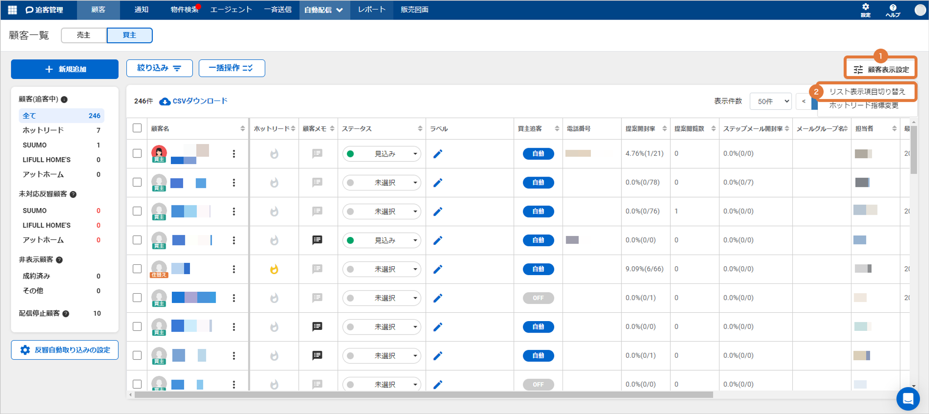Open the 通知 menu

pyautogui.click(x=141, y=10)
